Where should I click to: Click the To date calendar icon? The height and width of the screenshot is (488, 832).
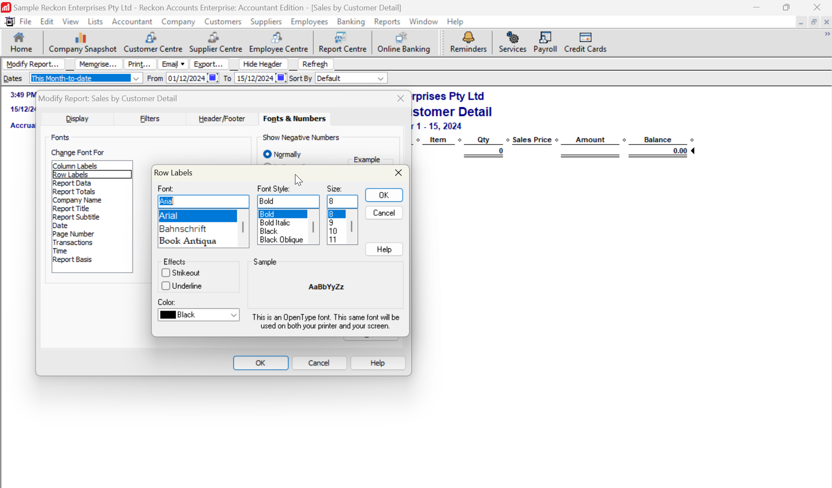pos(281,78)
